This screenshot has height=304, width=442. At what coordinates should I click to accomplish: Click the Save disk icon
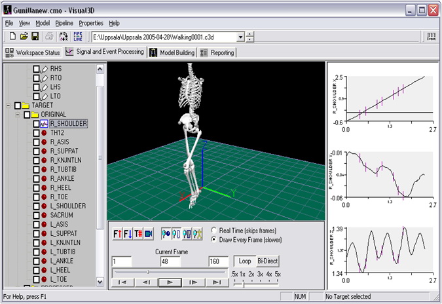pyautogui.click(x=35, y=37)
